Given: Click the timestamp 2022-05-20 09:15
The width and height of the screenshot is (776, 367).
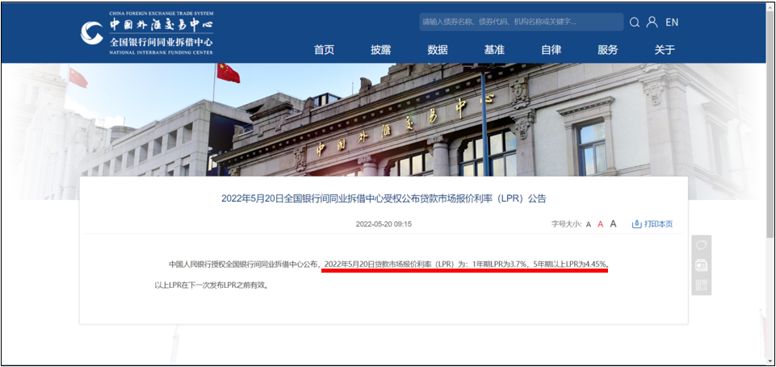Looking at the screenshot, I should (384, 224).
